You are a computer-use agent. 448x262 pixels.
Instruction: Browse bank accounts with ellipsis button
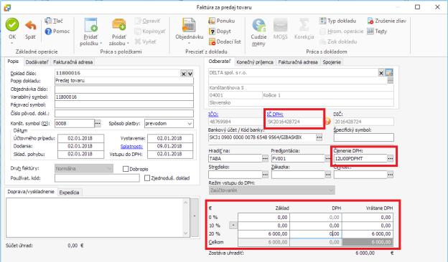click(319, 137)
